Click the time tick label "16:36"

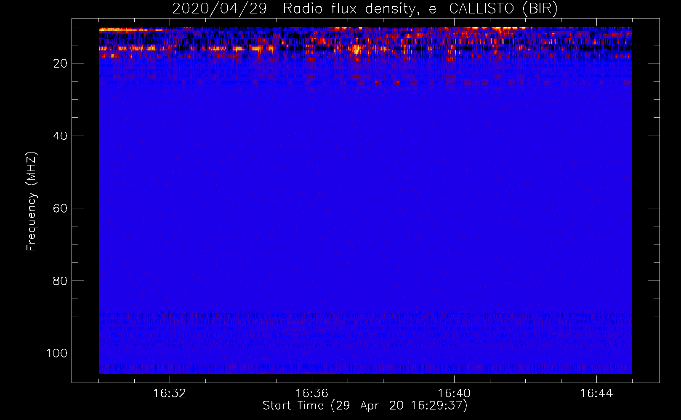coord(312,394)
